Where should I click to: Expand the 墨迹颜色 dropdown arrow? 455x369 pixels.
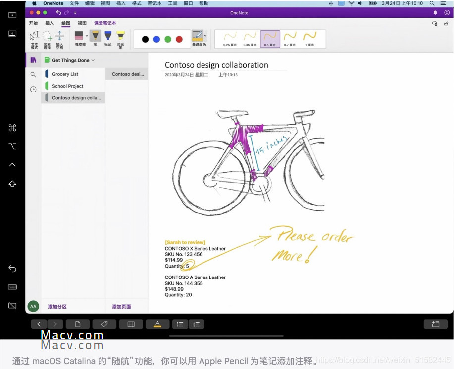205,36
